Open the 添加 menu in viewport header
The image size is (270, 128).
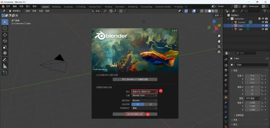click(x=41, y=11)
